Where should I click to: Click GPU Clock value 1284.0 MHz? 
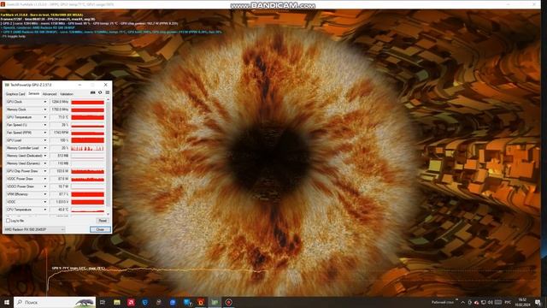(59, 102)
